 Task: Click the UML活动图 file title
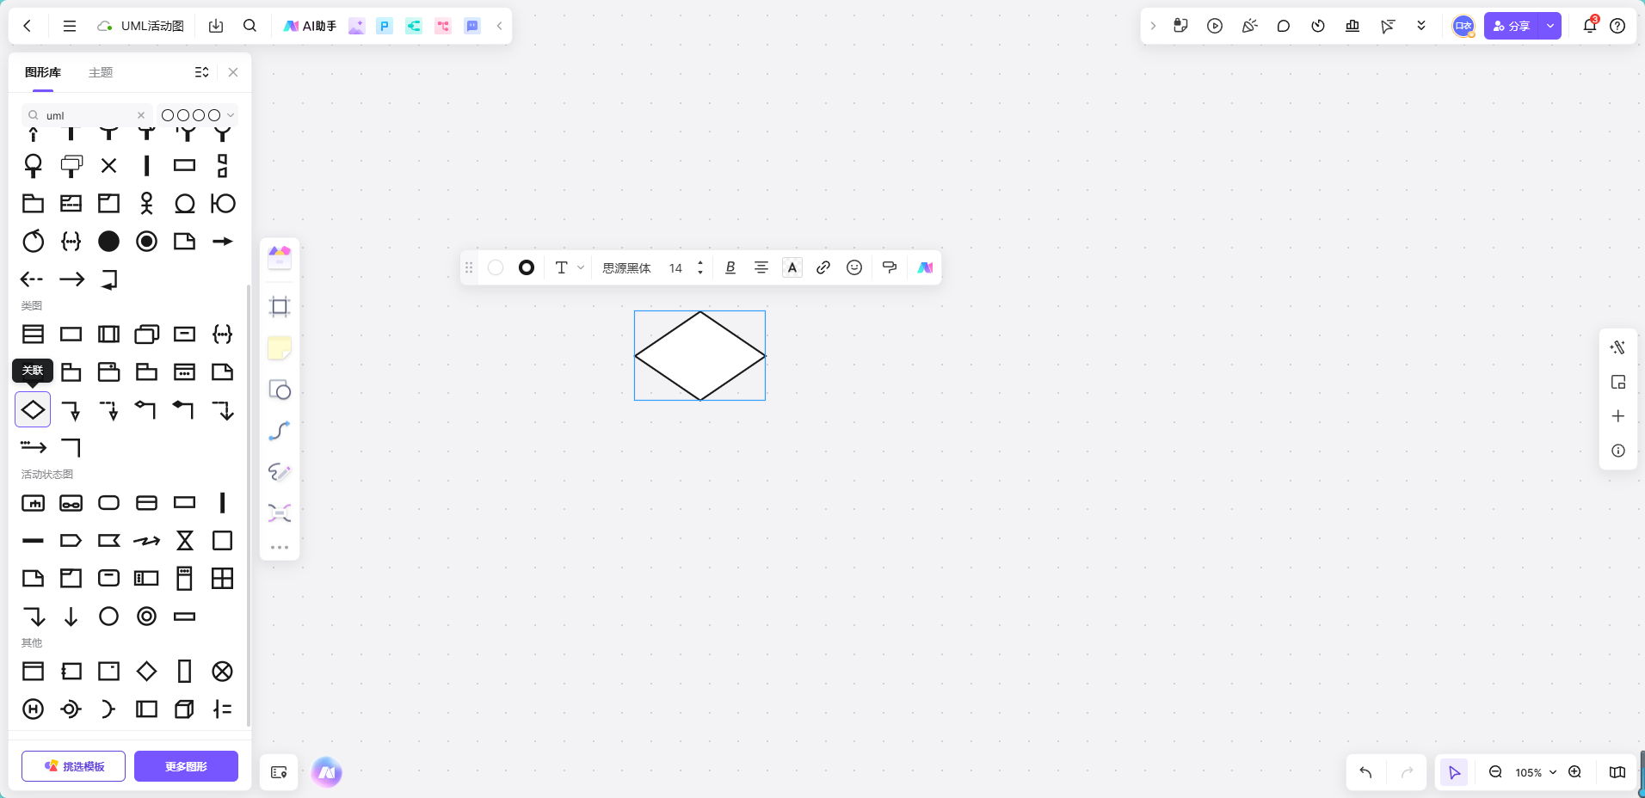pyautogui.click(x=152, y=26)
